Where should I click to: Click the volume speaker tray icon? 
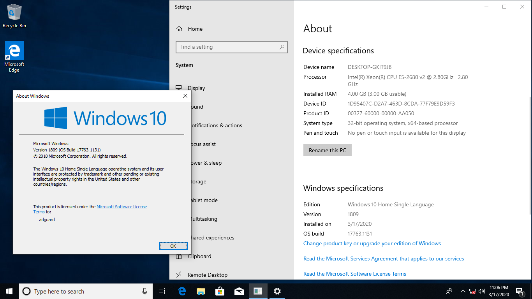pos(482,291)
